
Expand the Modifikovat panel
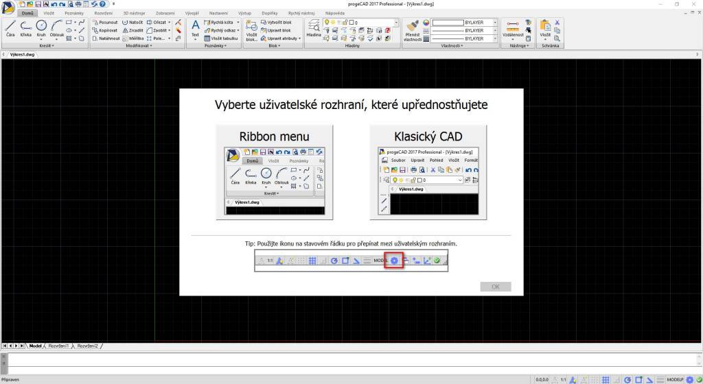click(x=139, y=46)
